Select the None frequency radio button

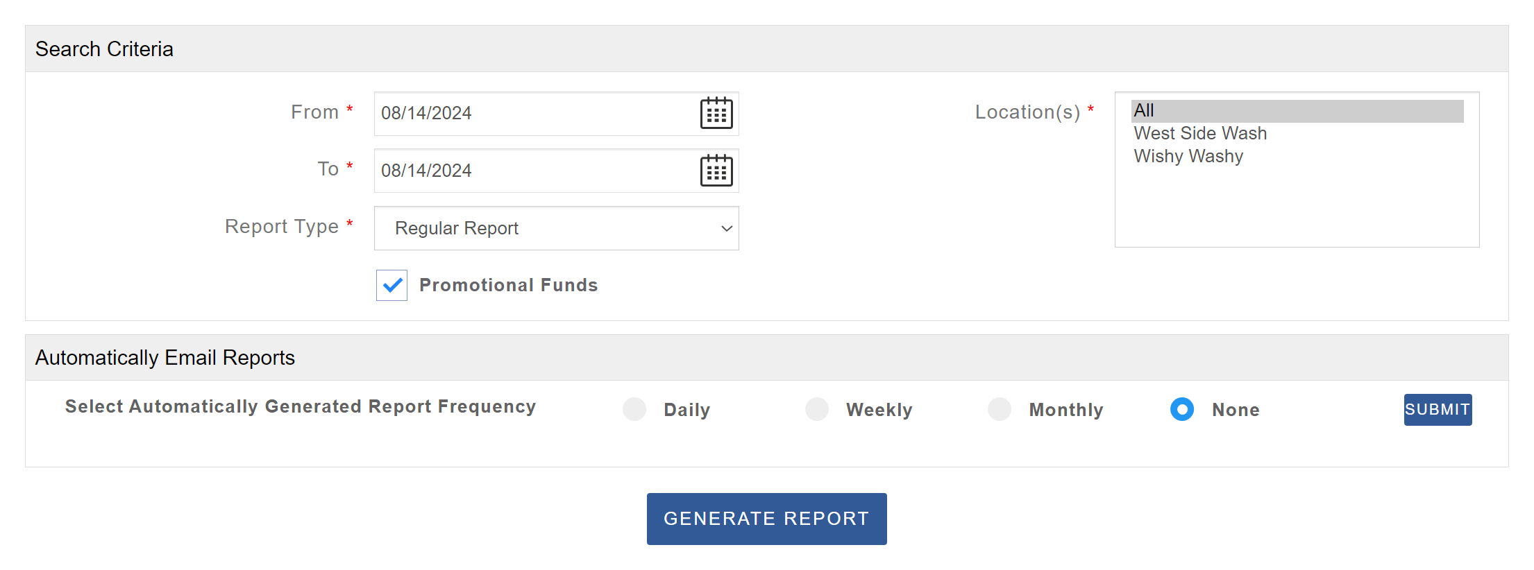click(1182, 409)
